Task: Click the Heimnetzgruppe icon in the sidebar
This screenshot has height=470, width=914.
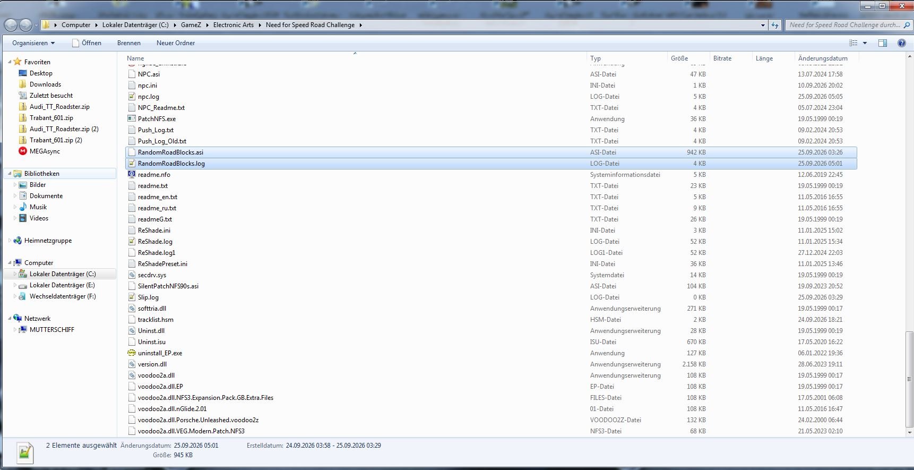Action: click(18, 241)
